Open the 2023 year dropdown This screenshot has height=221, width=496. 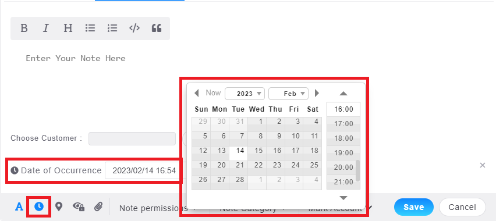coord(245,94)
